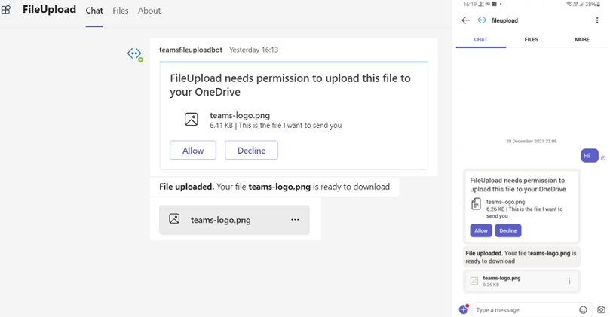Tap the back arrow in mobile Teams
610x317 pixels.
pos(465,20)
